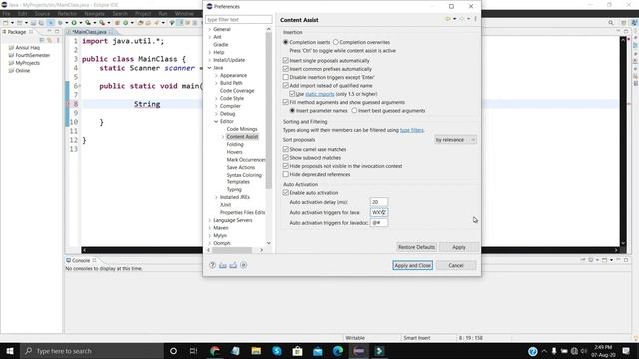Click the Run button in Eclipse toolbar
Screen dimensions: 639x359
tap(74, 23)
